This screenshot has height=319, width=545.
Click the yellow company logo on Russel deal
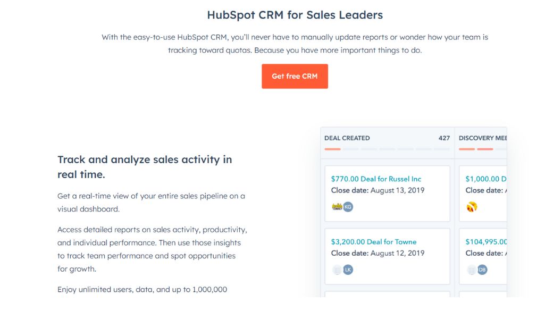337,207
